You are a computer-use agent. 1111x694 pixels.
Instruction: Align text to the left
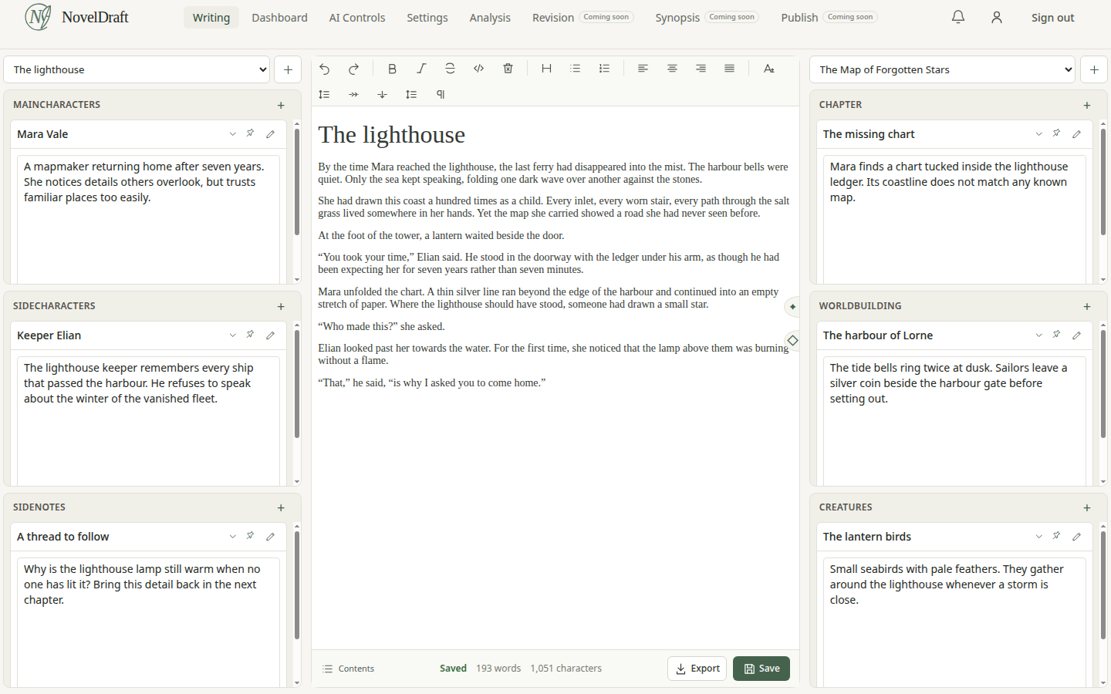[x=643, y=69]
